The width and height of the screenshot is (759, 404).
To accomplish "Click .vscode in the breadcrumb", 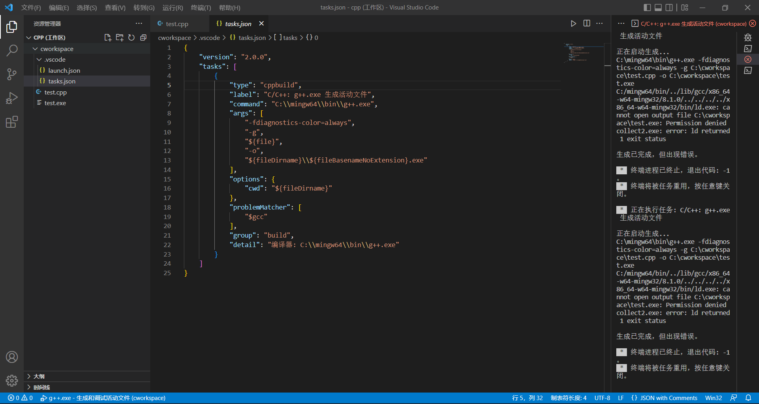I will click(x=210, y=38).
